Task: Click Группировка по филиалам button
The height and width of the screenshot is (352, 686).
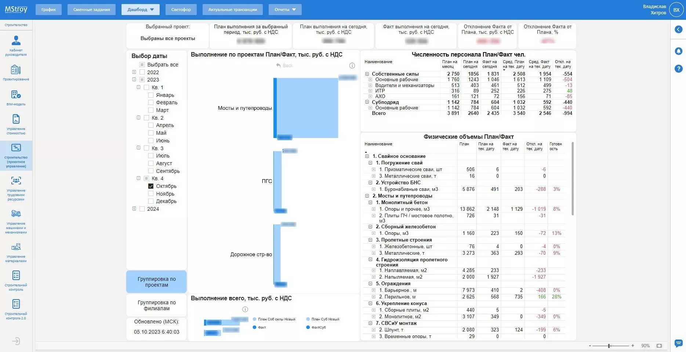Action: pyautogui.click(x=157, y=305)
